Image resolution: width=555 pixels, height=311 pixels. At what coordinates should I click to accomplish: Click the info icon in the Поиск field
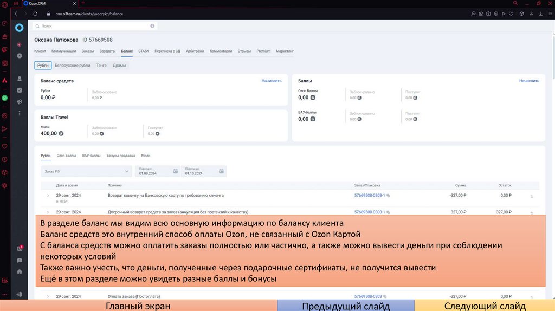coord(152,26)
